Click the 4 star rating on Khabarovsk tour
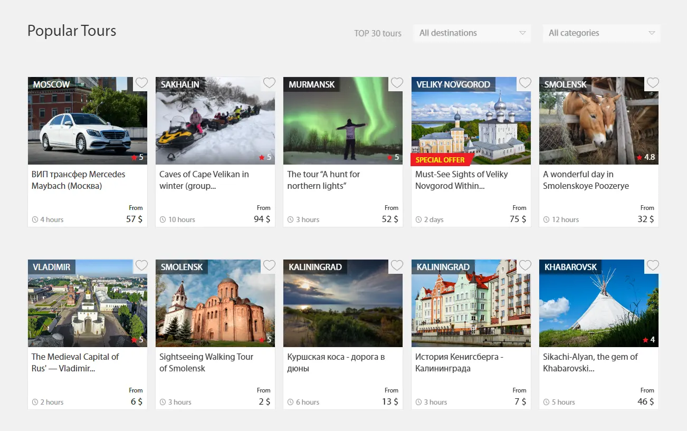This screenshot has height=431, width=687. point(648,340)
